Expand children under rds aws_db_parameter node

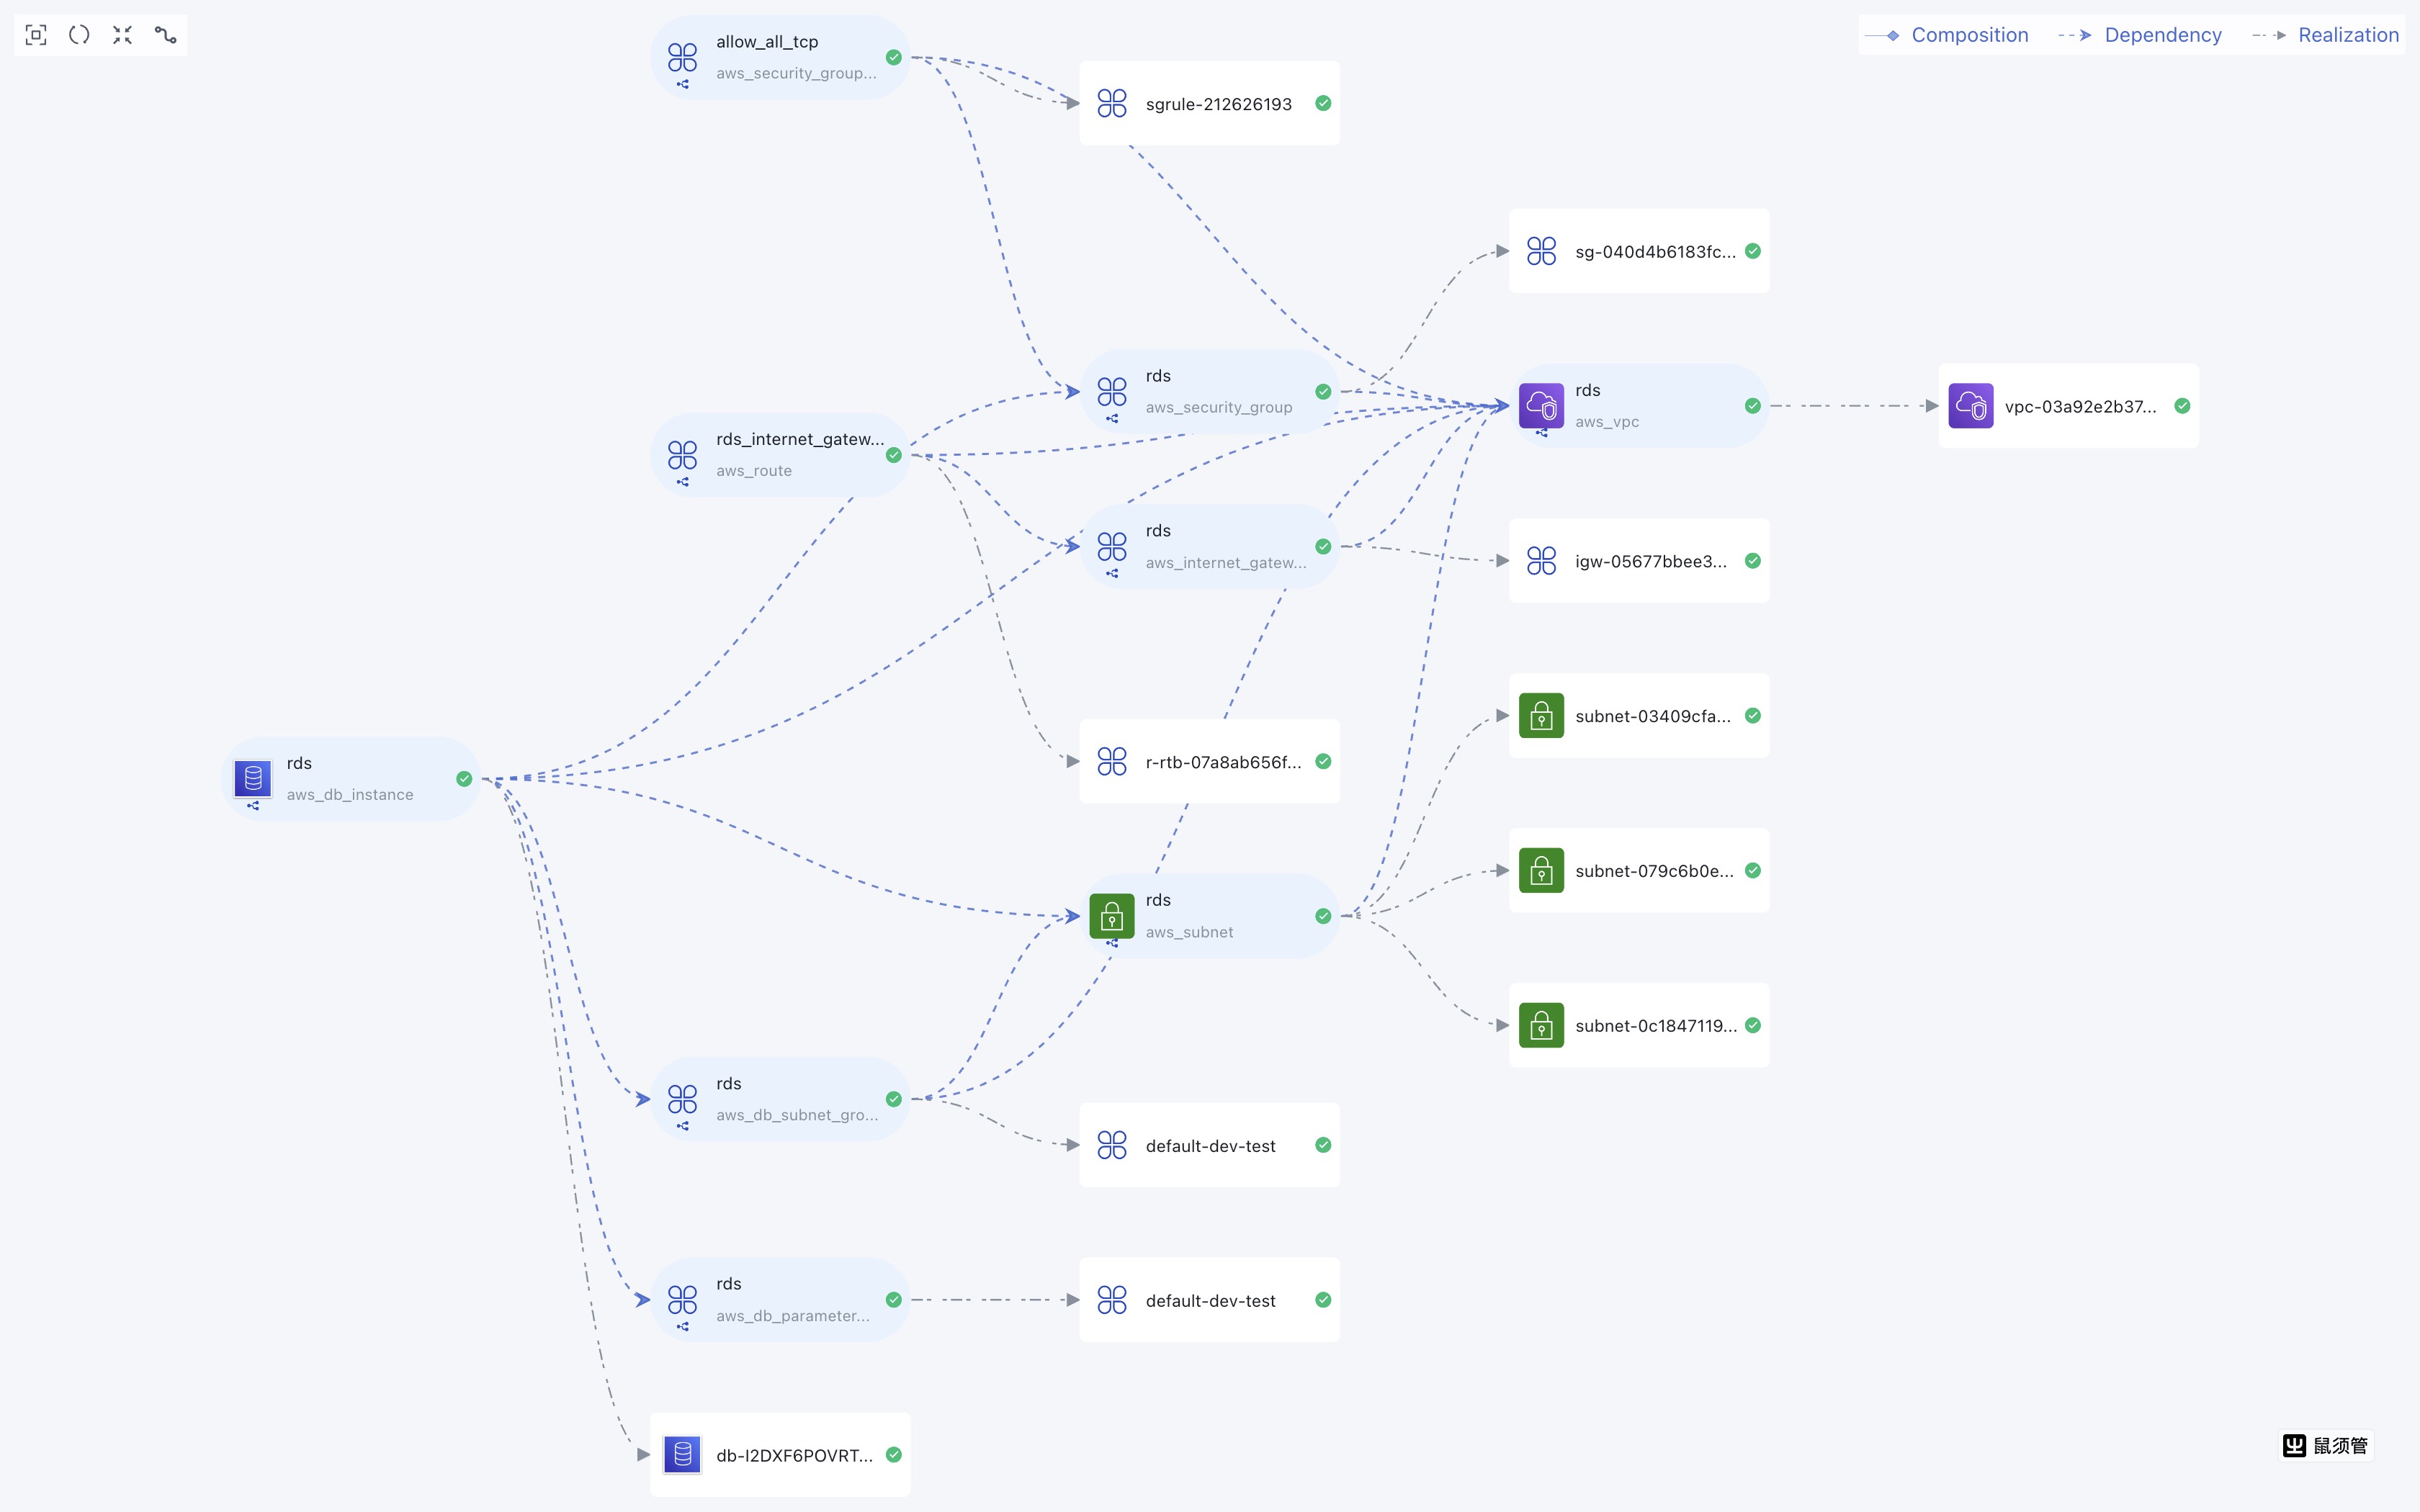click(x=683, y=1327)
